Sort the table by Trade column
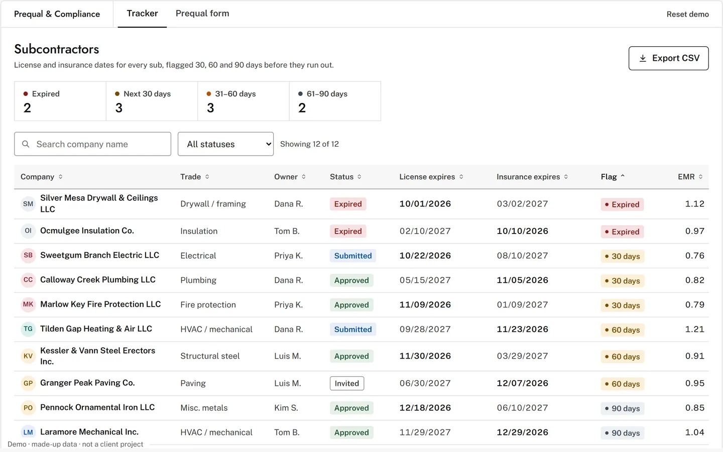This screenshot has width=723, height=452. (x=195, y=177)
